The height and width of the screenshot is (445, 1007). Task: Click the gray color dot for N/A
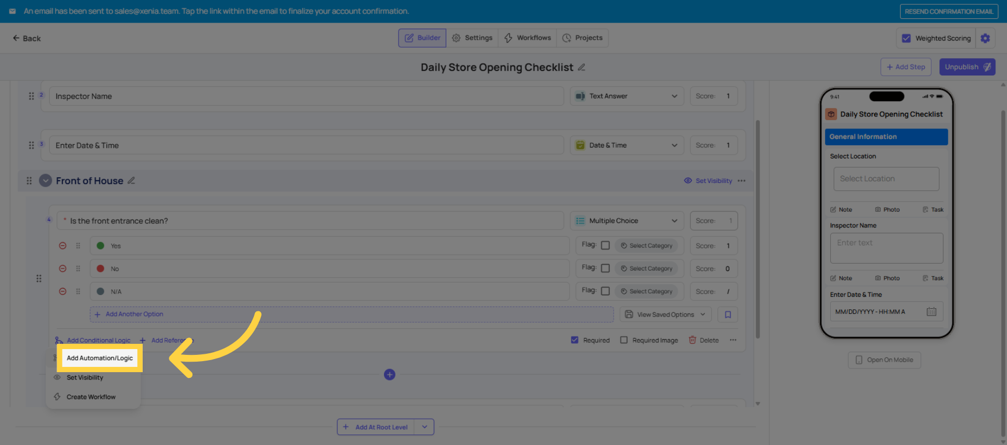(100, 291)
